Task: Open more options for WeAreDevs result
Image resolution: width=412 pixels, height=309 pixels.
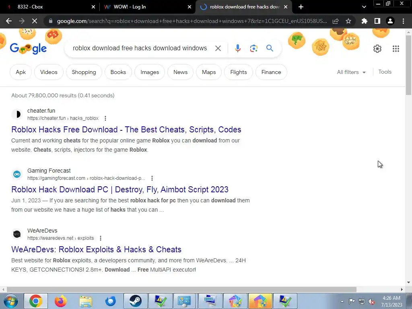Action: coord(100,238)
